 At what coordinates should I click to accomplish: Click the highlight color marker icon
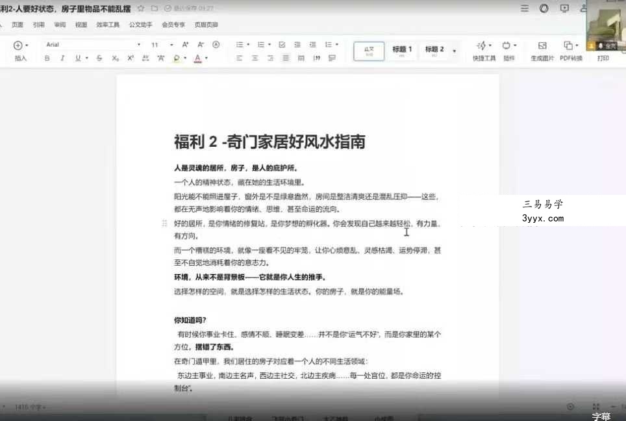tap(177, 58)
